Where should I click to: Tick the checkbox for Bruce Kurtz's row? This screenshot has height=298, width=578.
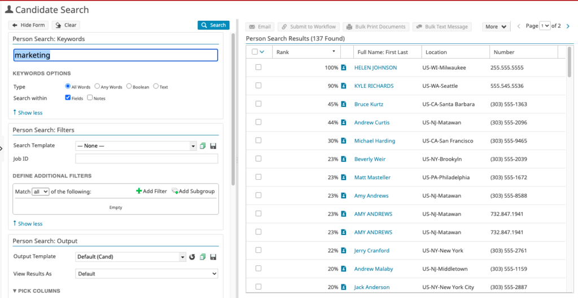coord(259,104)
